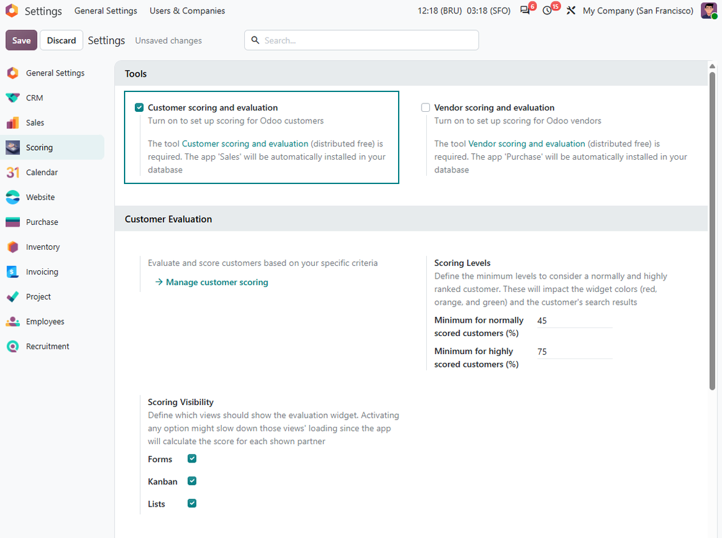722x538 pixels.
Task: Click the scrollbar up arrow
Action: (712, 66)
